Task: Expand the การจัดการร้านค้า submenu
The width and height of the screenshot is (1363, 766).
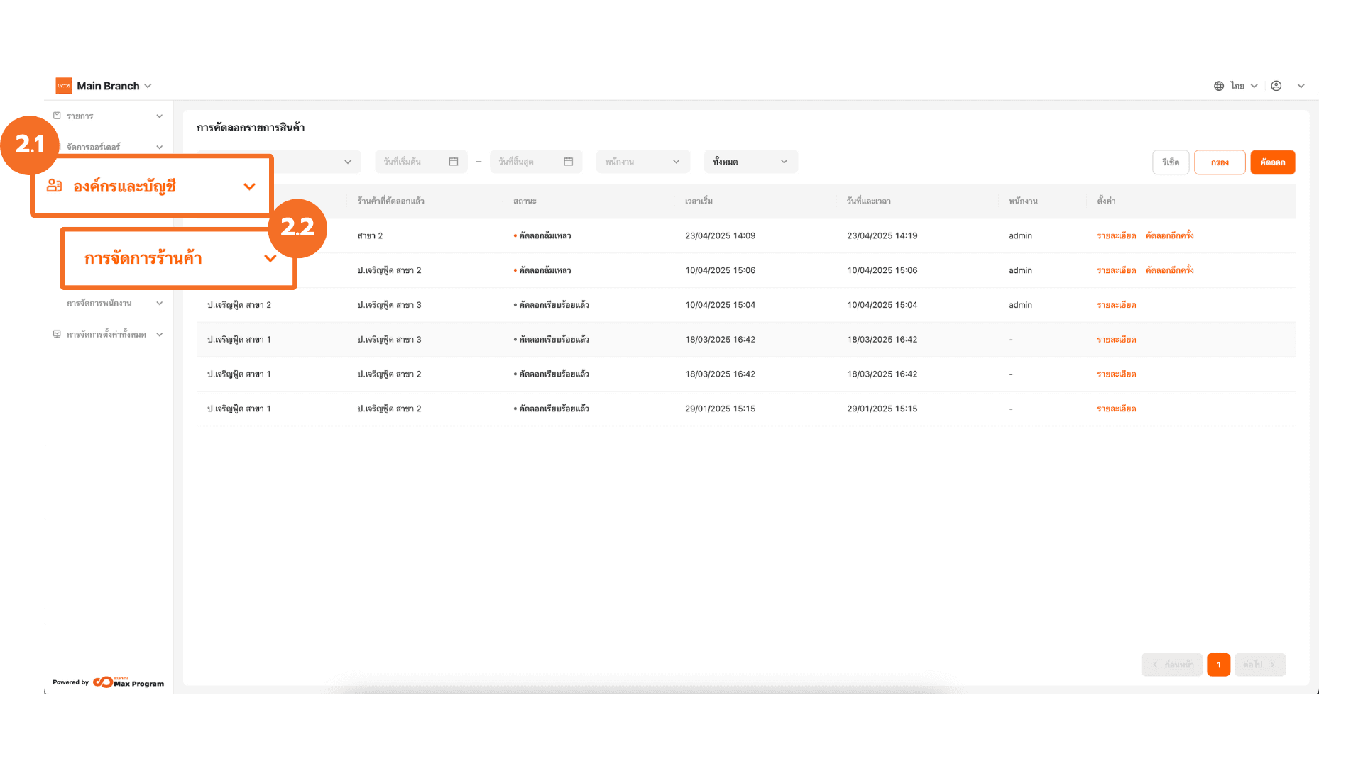Action: tap(270, 258)
